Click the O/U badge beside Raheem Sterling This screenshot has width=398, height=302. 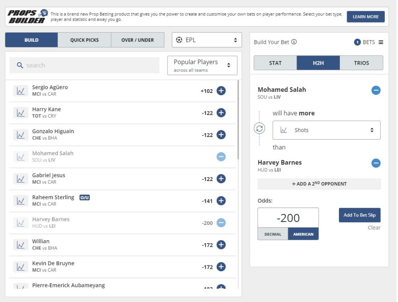click(x=84, y=198)
